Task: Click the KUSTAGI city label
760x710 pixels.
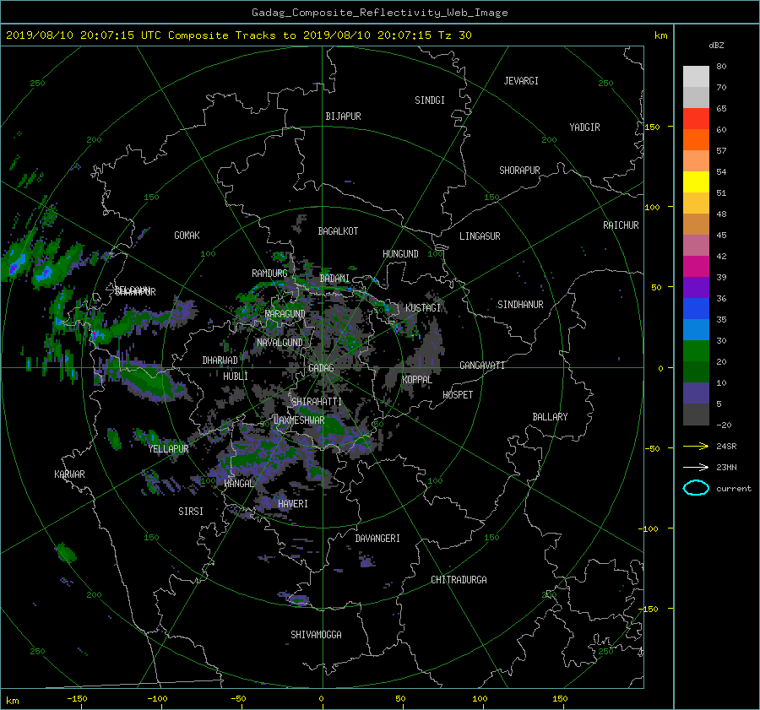Action: click(423, 308)
